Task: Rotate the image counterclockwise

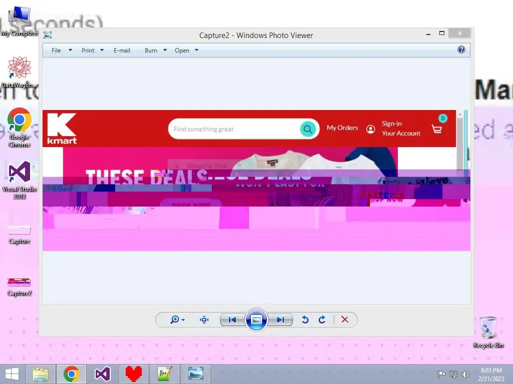Action: [305, 319]
